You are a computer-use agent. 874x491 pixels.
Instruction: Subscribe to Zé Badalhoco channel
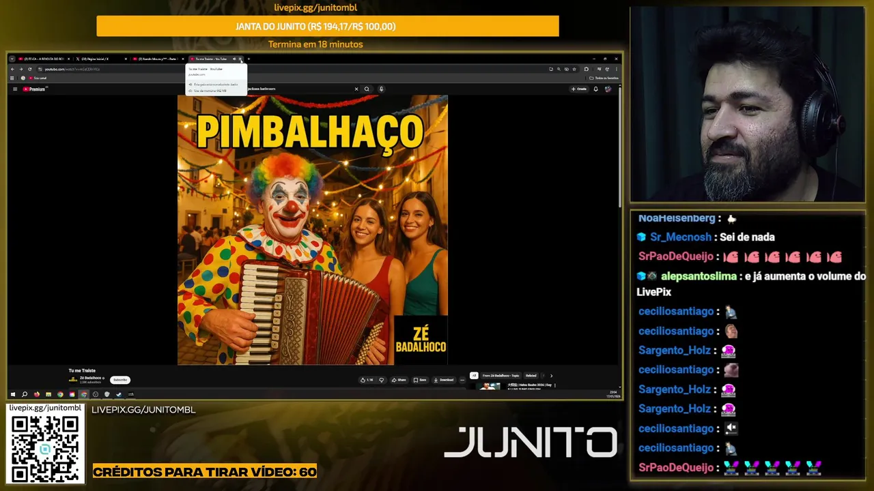(x=120, y=380)
